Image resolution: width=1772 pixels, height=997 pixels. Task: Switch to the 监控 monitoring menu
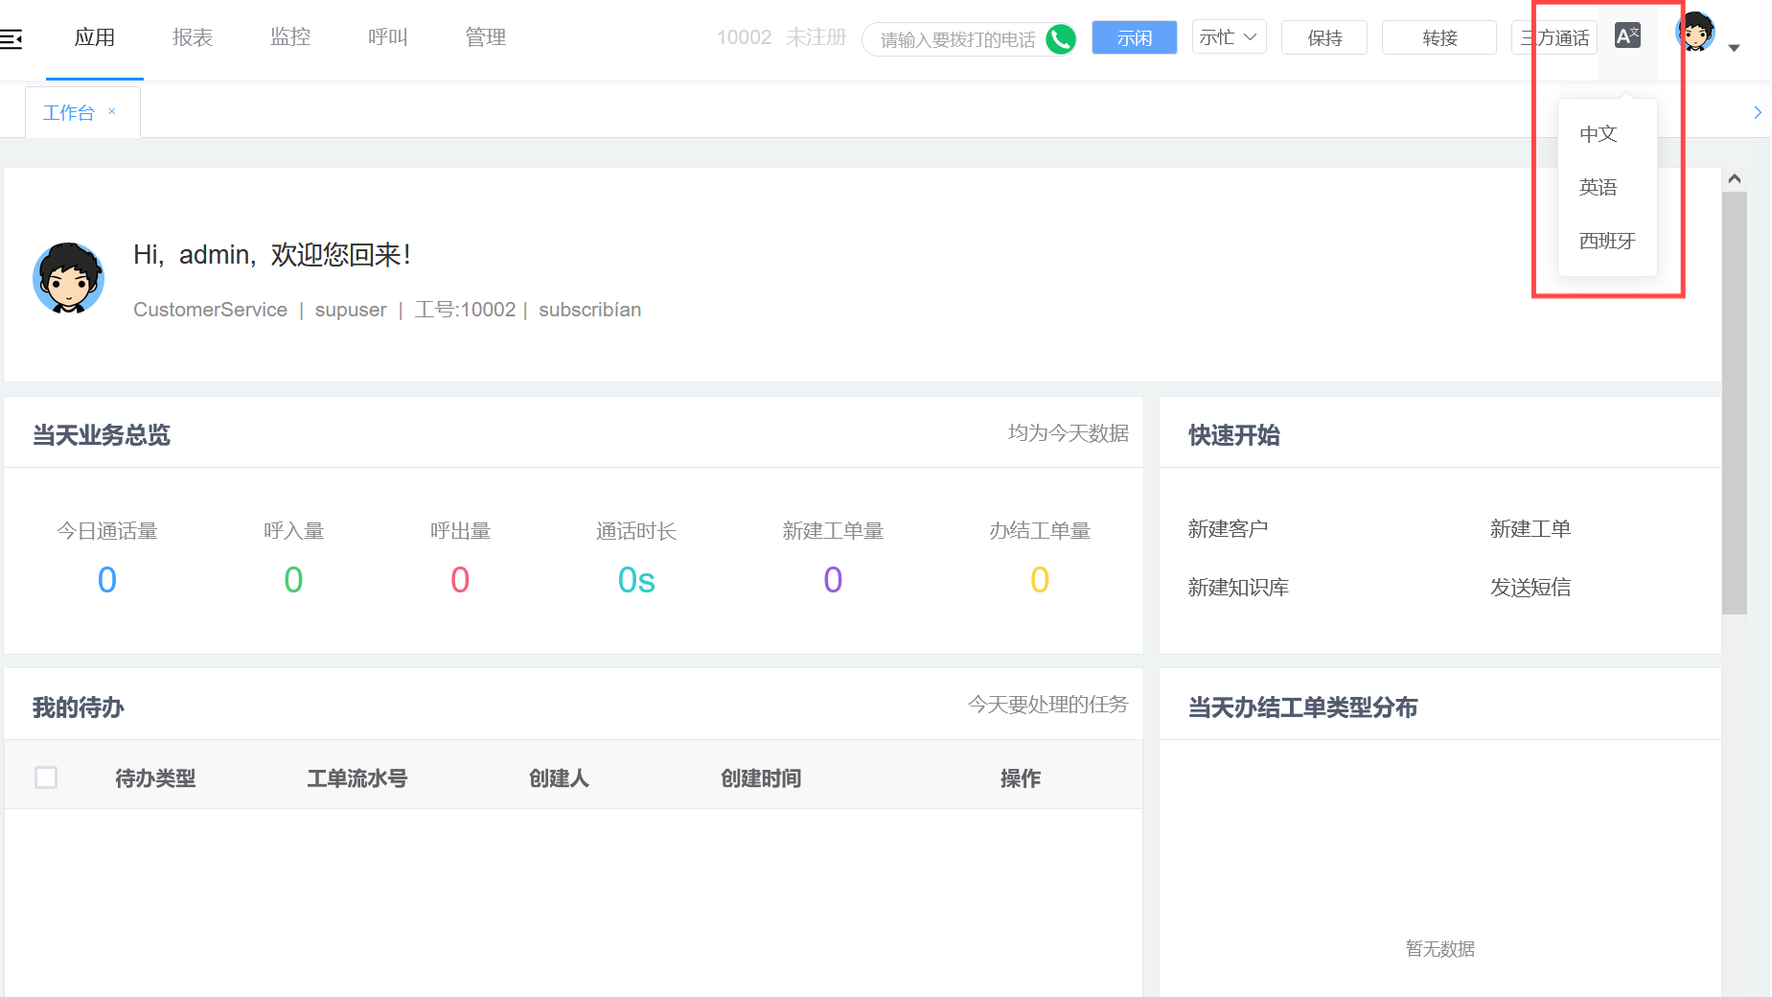289,37
